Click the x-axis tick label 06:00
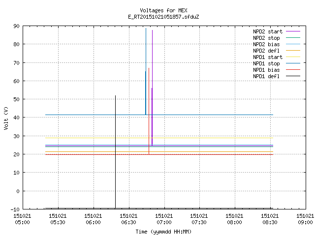Screen dimensions: 315x236 coord(93,222)
